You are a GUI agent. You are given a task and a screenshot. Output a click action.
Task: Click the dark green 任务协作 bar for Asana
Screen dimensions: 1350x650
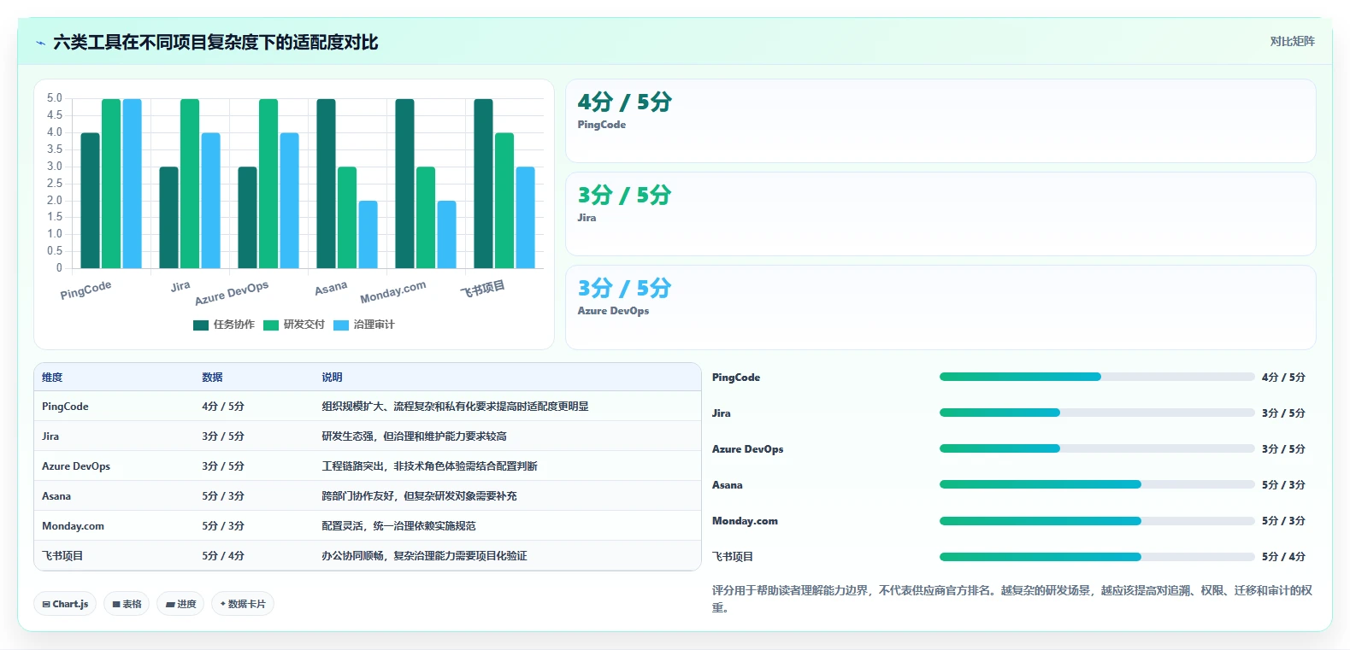click(x=326, y=184)
